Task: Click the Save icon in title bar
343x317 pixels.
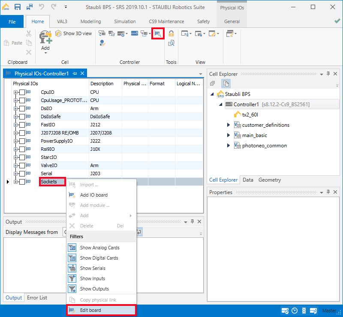Action: click(x=18, y=7)
